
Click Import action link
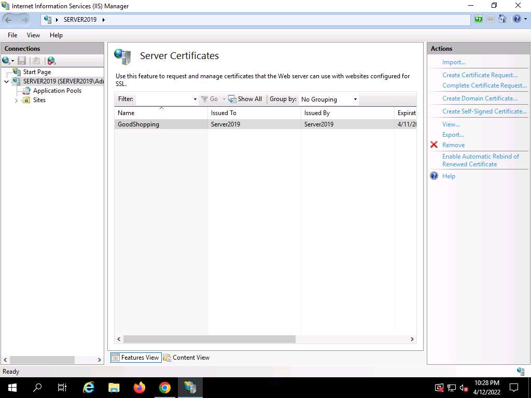(454, 62)
